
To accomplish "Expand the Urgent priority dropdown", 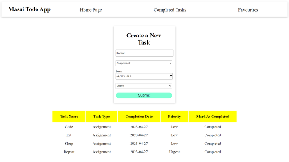I will 144,86.
